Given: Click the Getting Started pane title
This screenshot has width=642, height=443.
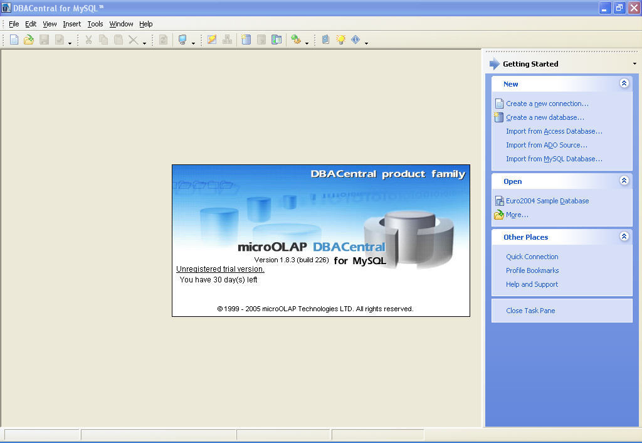Looking at the screenshot, I should tap(530, 64).
